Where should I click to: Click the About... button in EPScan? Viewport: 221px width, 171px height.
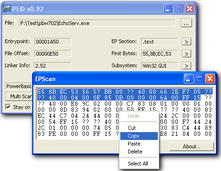coord(192,146)
